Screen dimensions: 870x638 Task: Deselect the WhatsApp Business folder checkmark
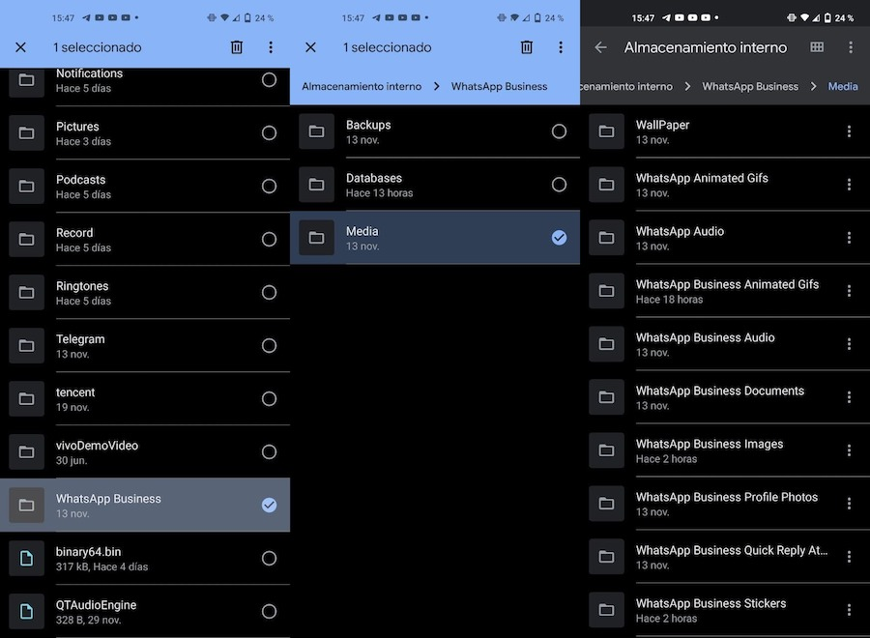coord(269,505)
